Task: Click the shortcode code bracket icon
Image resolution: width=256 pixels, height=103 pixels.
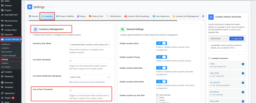Action: 211,17
